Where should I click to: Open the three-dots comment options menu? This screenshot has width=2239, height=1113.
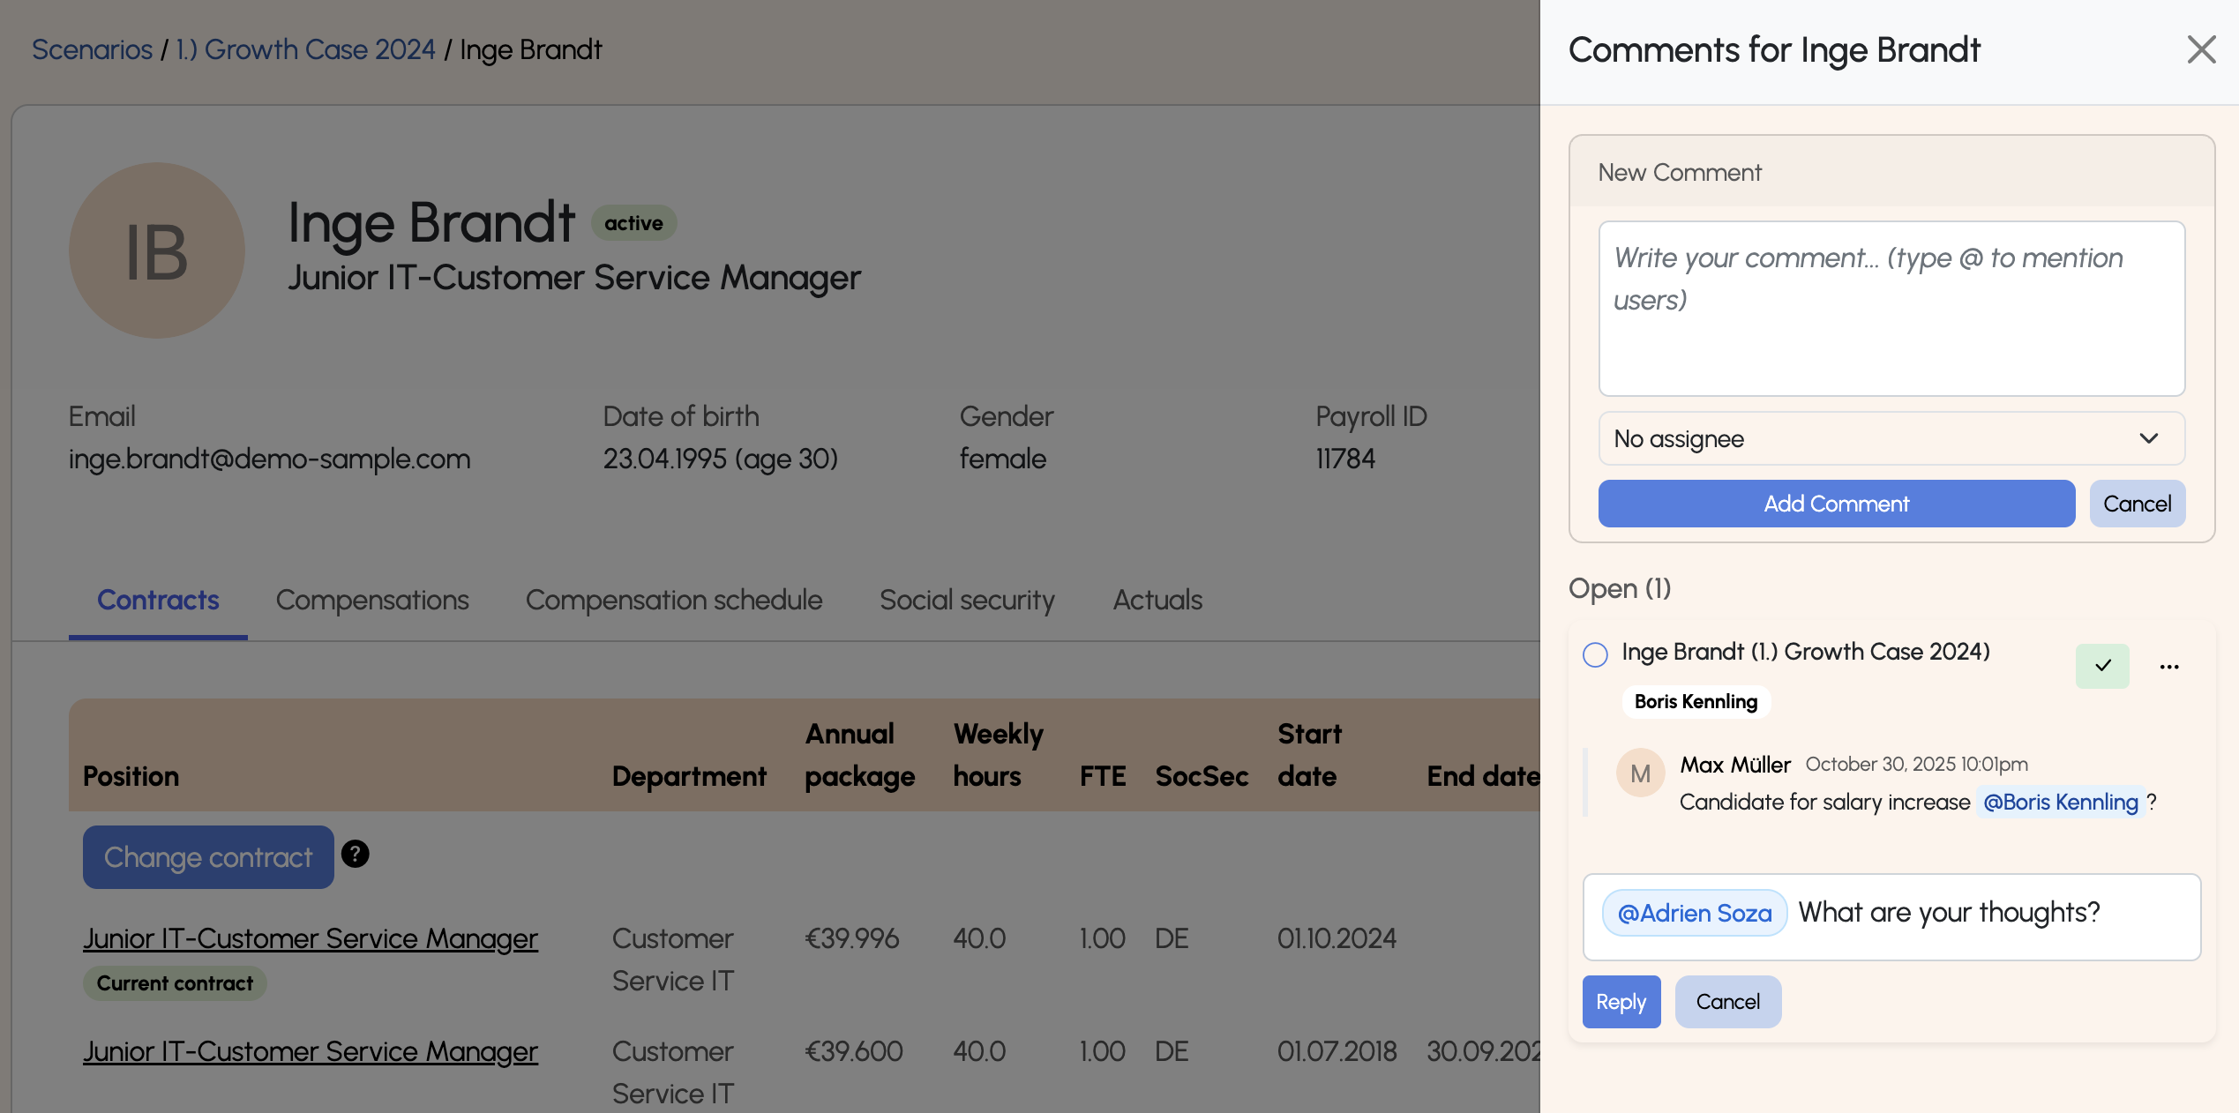pos(2169,667)
